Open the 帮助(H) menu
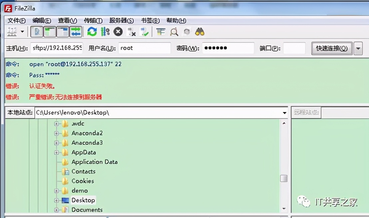Screen dimensions: 369x218 (176, 21)
